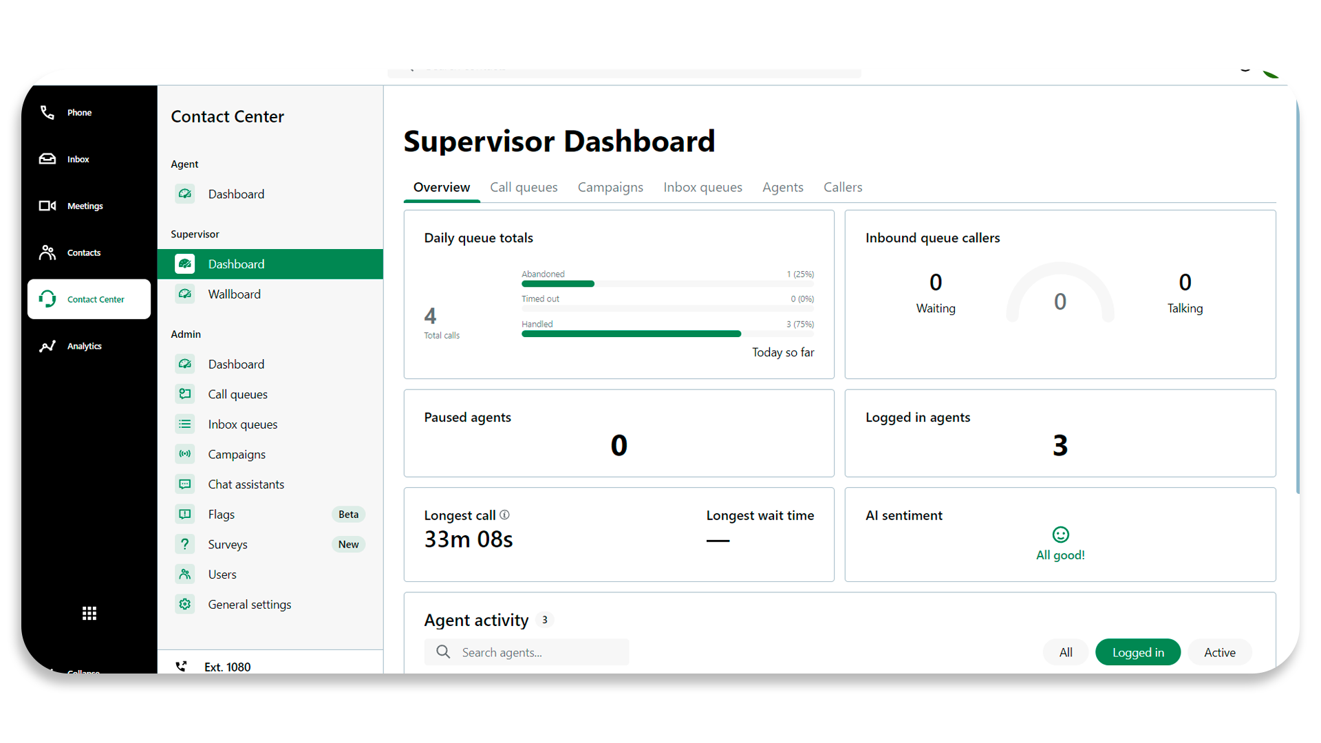Click the Surveys question mark icon

pyautogui.click(x=185, y=544)
